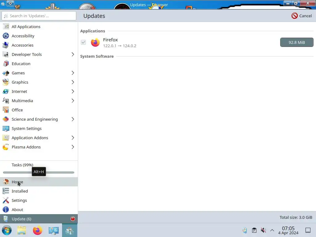
Task: Expand Graphics subcategories chevron
Action: click(73, 82)
